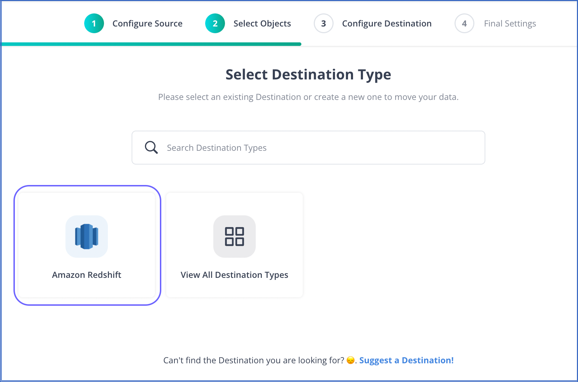
Task: Click the Select Destination Type heading
Action: 308,74
